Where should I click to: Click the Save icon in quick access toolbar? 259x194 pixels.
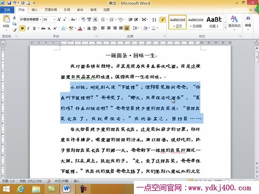point(9,3)
